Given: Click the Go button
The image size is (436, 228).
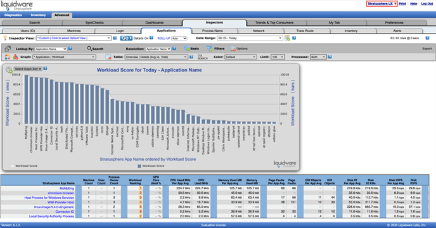Looking at the screenshot, I should [126, 38].
